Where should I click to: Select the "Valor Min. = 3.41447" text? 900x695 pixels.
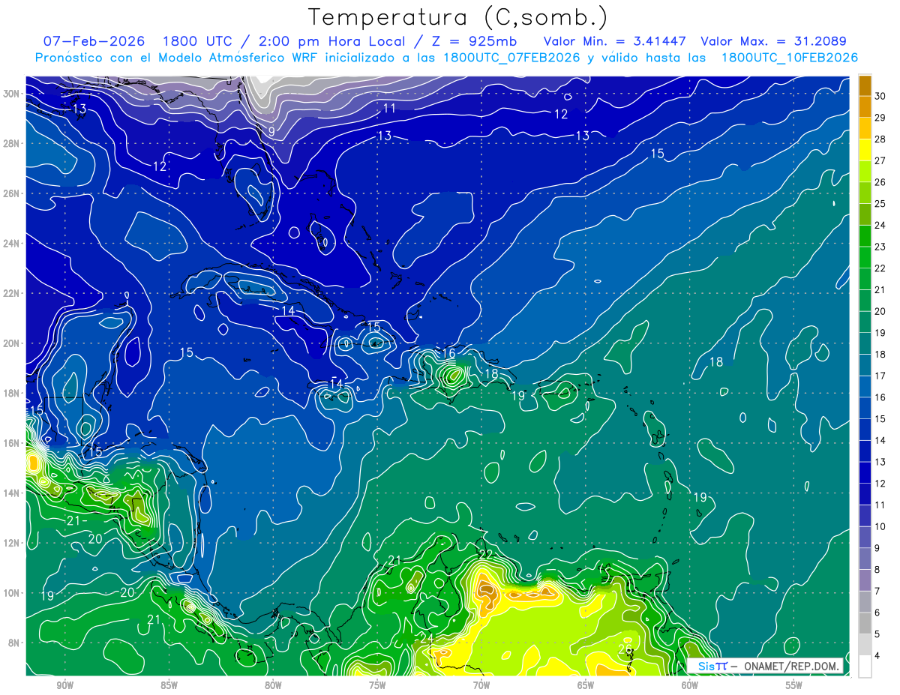point(615,41)
